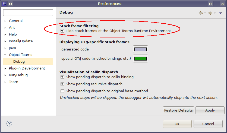Click the Eclipse window menu icon
The image size is (227, 133).
(x=4, y=4)
